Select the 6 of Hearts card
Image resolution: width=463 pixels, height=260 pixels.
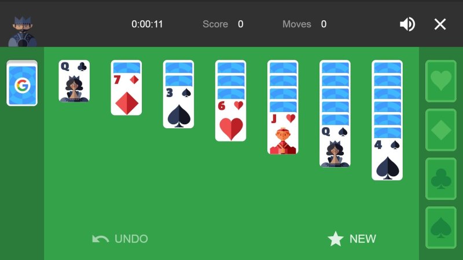click(x=230, y=120)
